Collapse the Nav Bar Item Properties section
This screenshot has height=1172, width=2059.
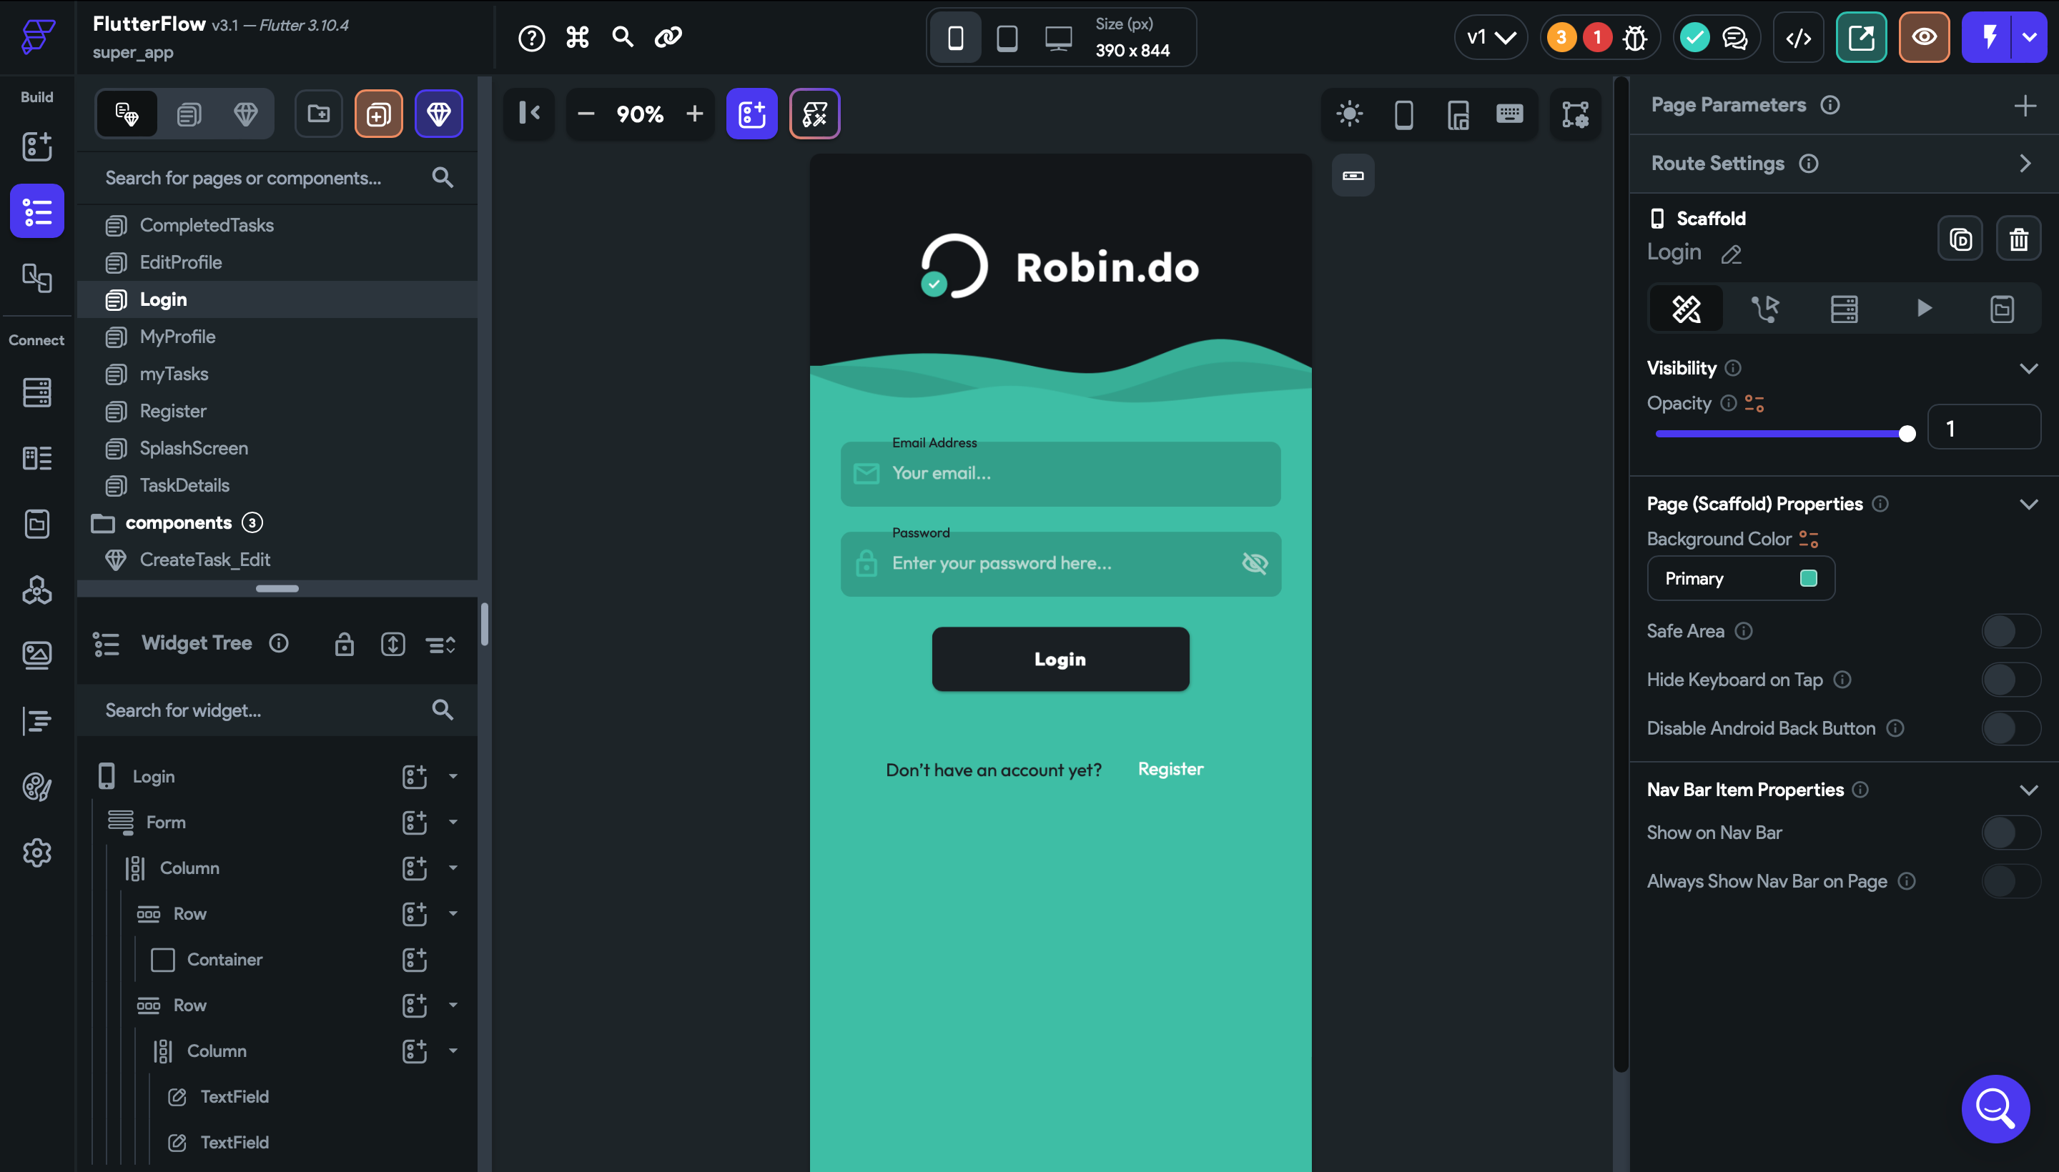pyautogui.click(x=2028, y=790)
